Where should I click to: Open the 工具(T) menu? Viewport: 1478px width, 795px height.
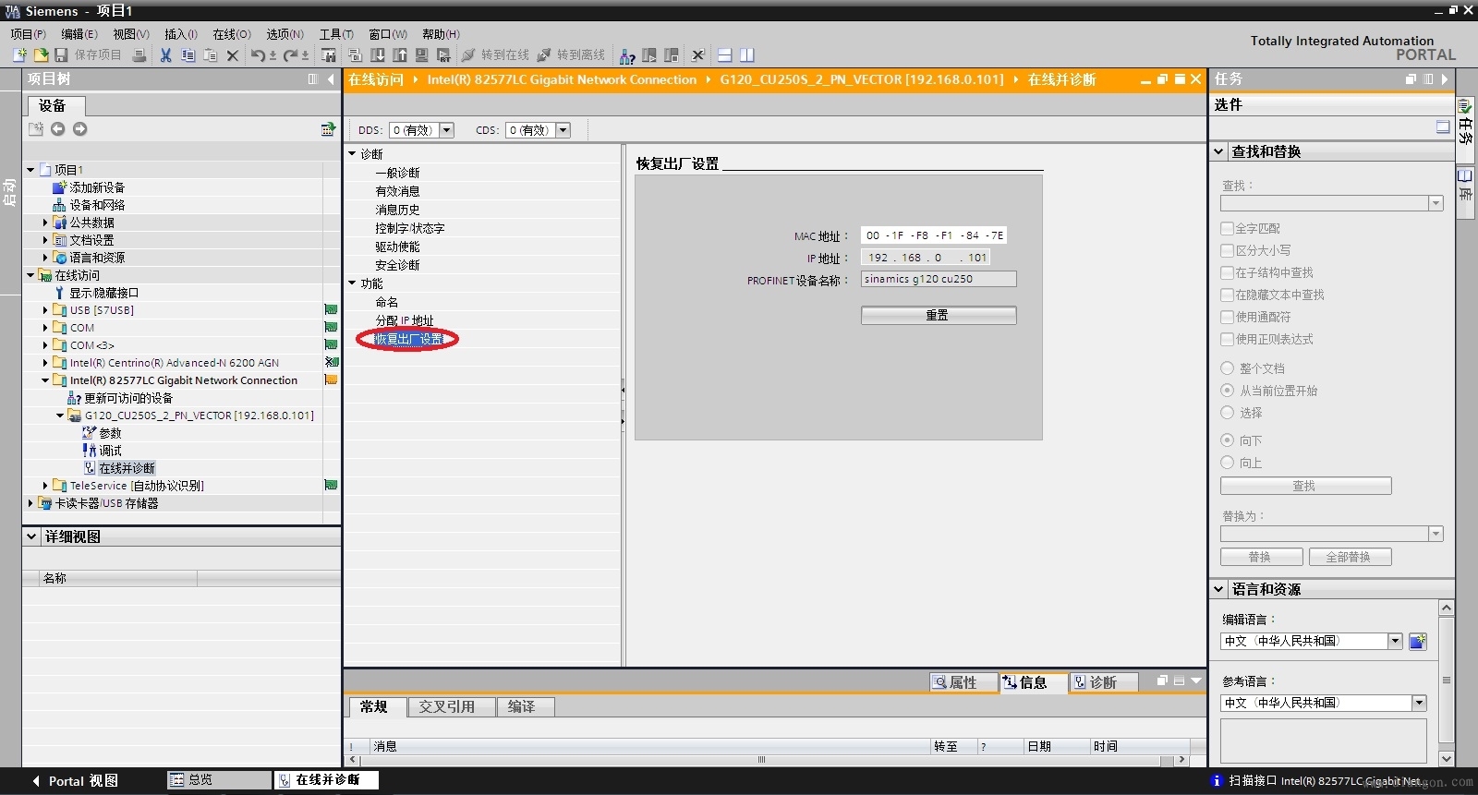click(x=336, y=34)
